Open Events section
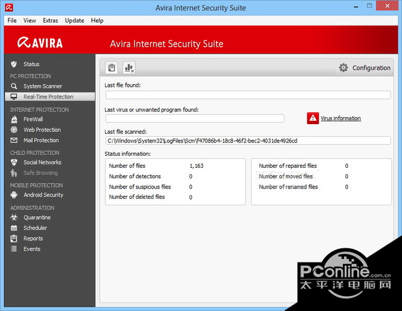The width and height of the screenshot is (402, 311). (32, 249)
